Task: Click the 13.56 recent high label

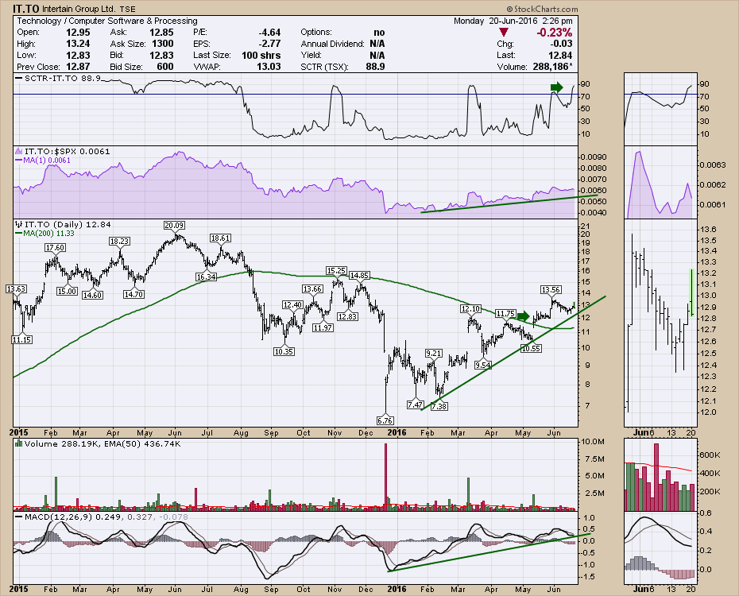Action: 551,289
